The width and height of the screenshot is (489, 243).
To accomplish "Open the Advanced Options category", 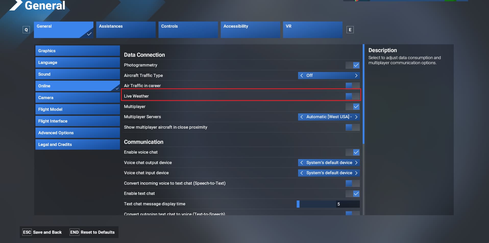I will tap(78, 133).
